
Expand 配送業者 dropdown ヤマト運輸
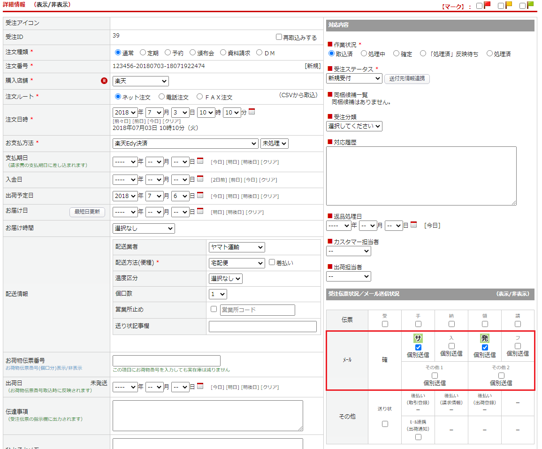click(237, 247)
